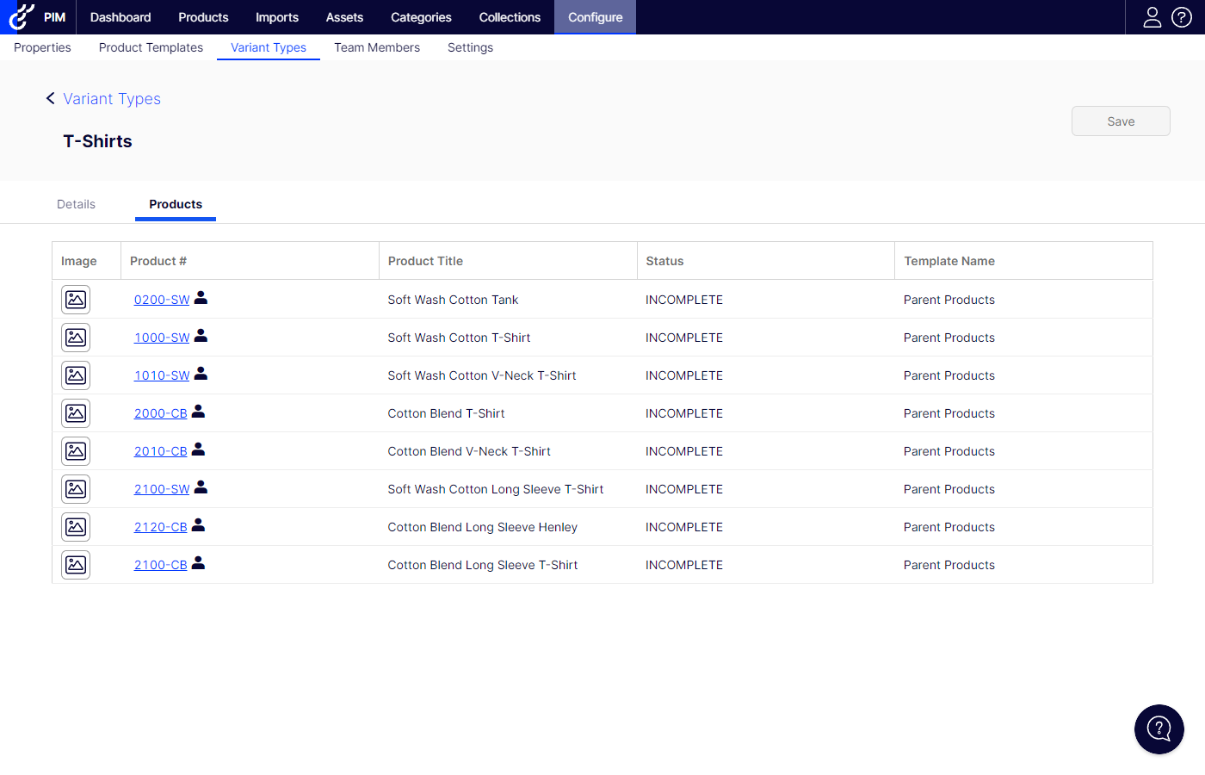Open the support chat bubble icon
This screenshot has width=1205, height=775.
pyautogui.click(x=1159, y=729)
